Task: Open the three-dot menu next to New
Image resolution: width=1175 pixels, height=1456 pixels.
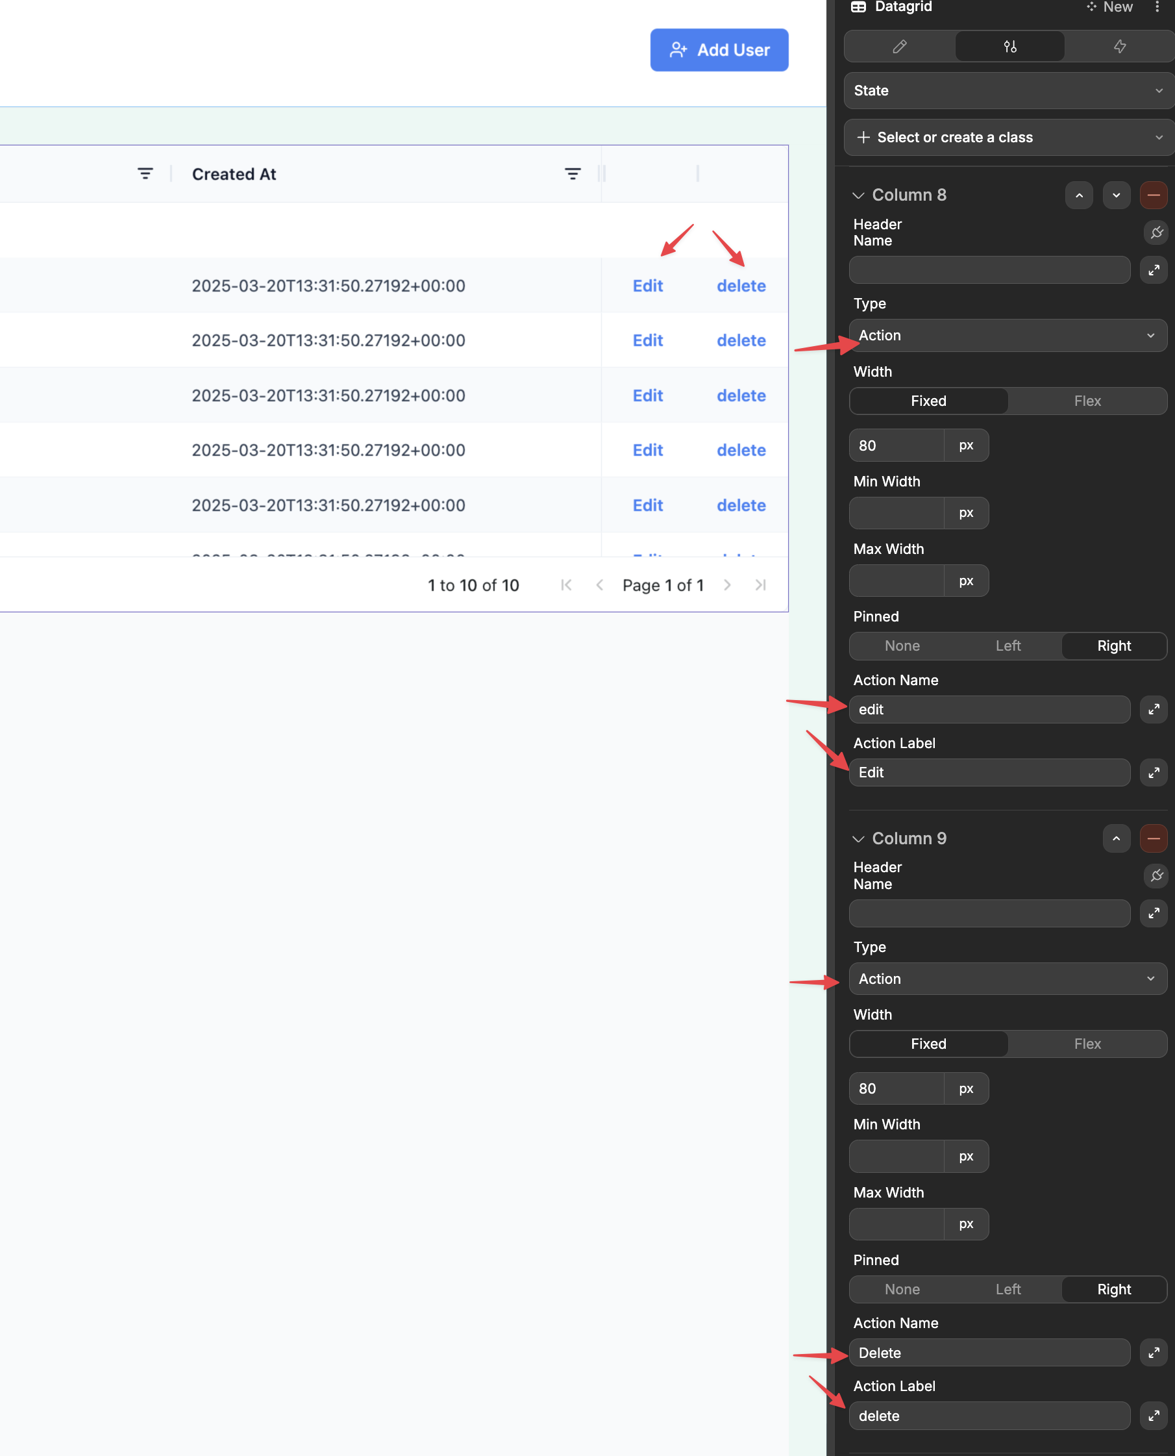Action: 1157,6
